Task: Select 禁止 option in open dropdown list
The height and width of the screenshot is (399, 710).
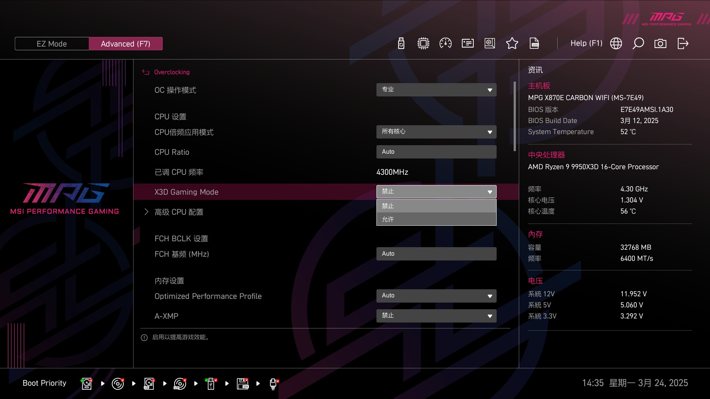Action: 436,206
